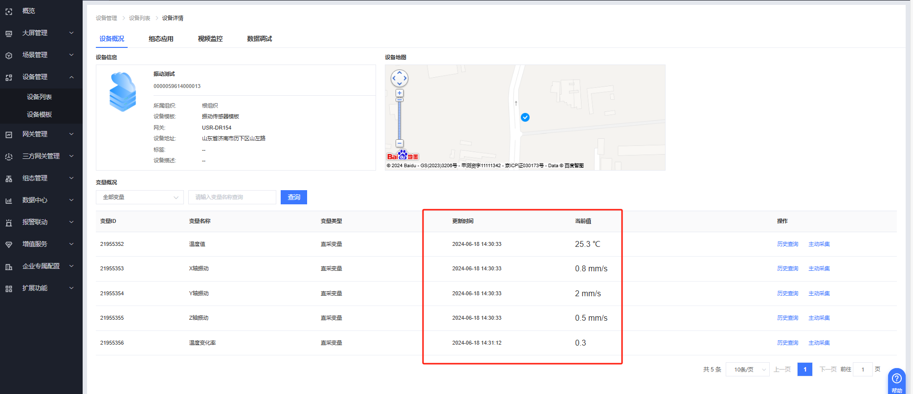Click the blue 查询 search button
Viewport: 913px width, 394px height.
[294, 197]
